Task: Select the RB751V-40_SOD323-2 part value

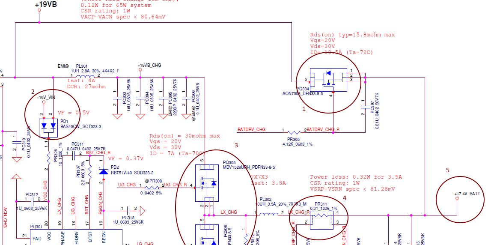Action: (x=132, y=173)
